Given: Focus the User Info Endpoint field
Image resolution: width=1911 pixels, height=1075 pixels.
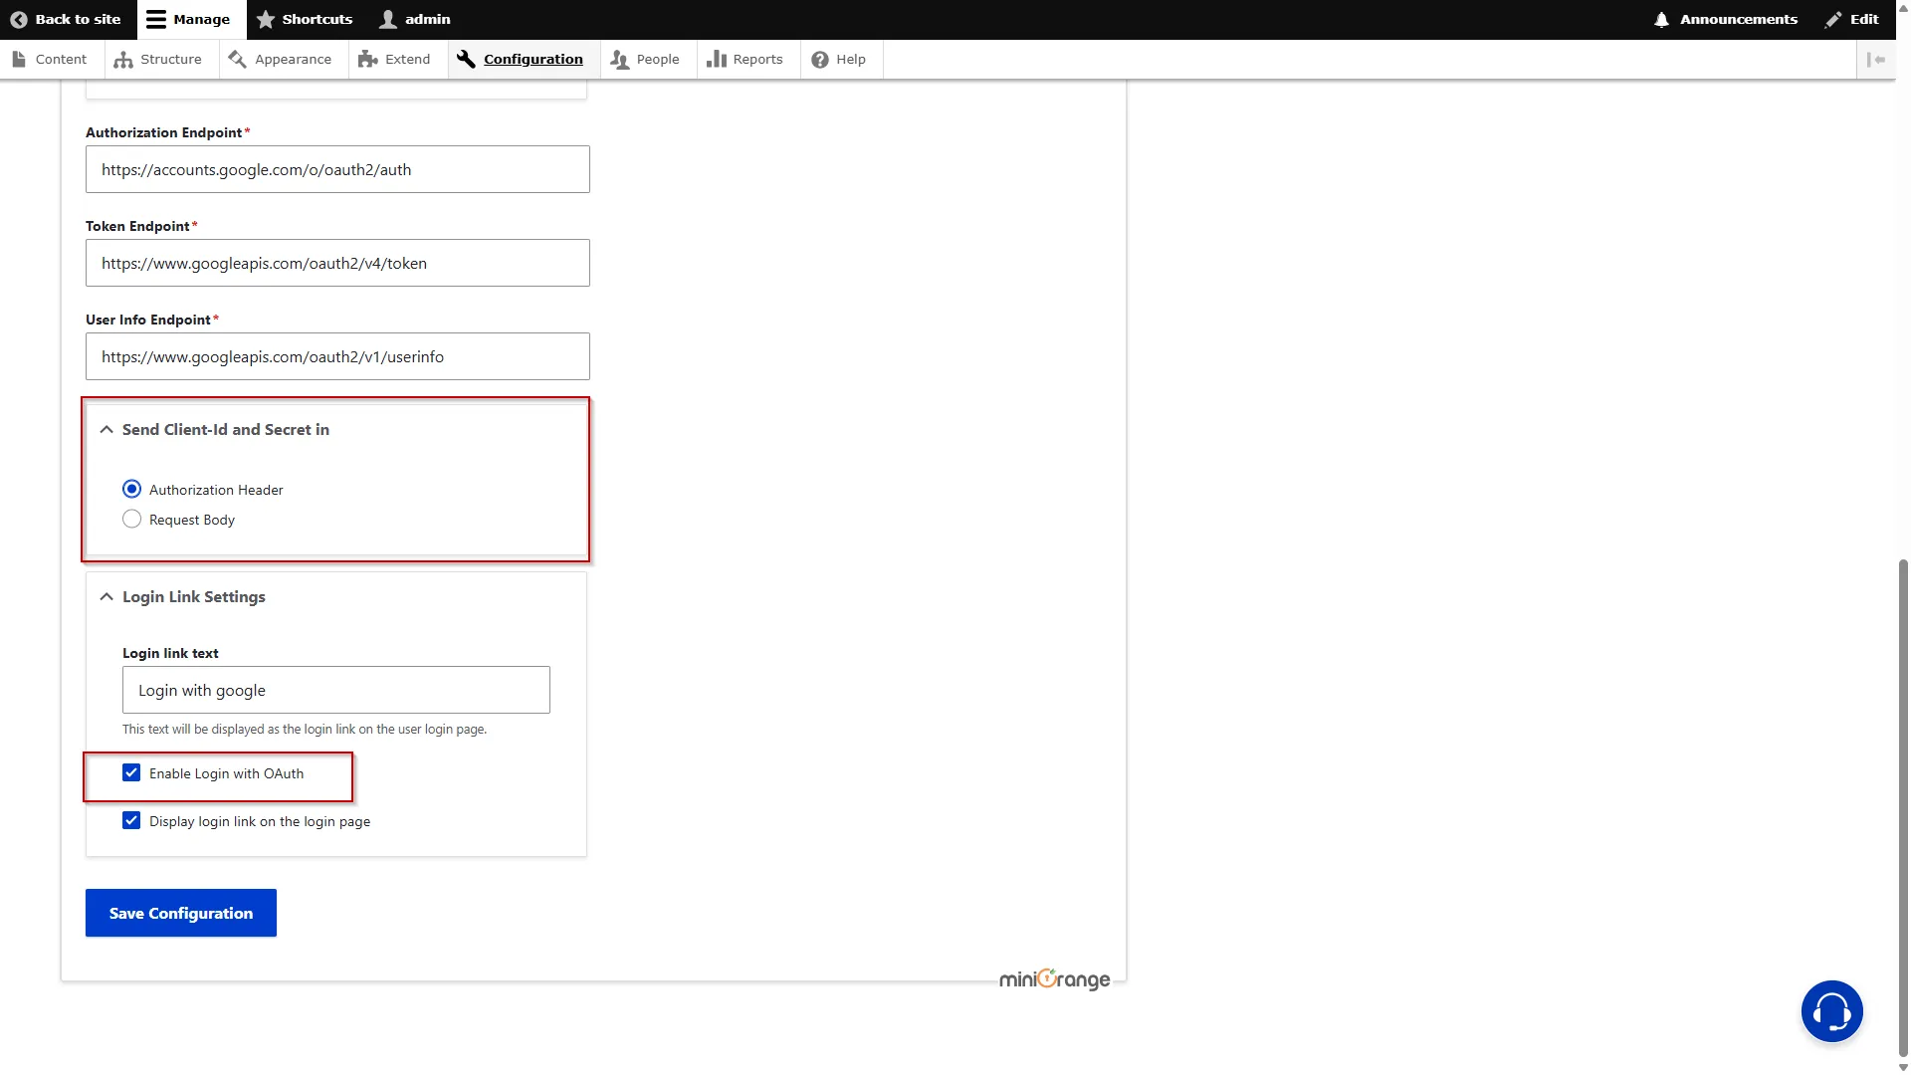Looking at the screenshot, I should click(337, 356).
